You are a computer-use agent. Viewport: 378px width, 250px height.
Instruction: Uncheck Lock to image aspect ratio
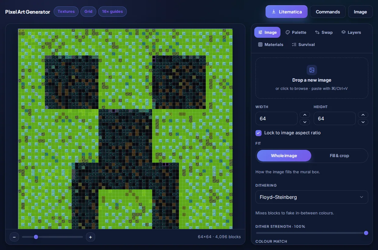tap(259, 133)
